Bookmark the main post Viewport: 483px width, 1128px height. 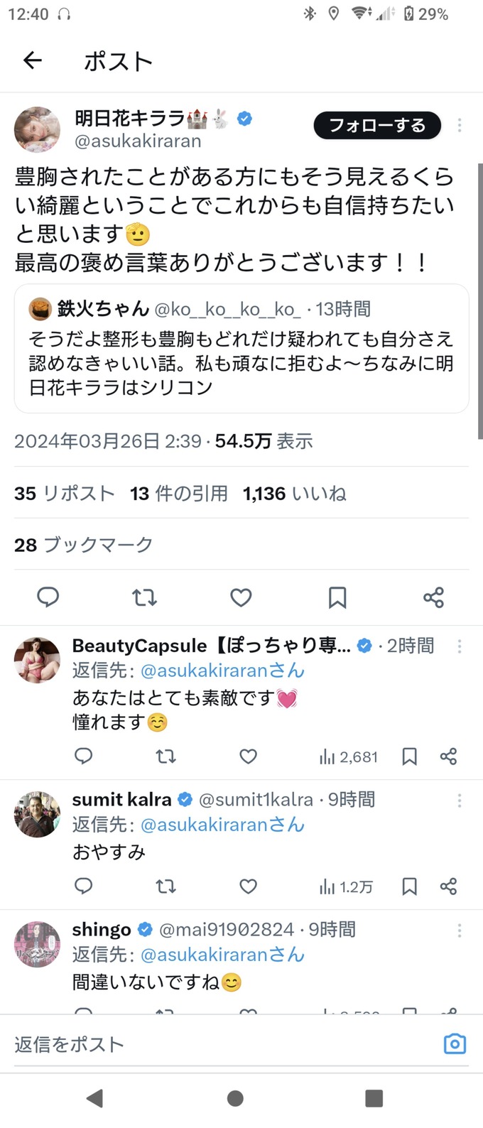[337, 597]
